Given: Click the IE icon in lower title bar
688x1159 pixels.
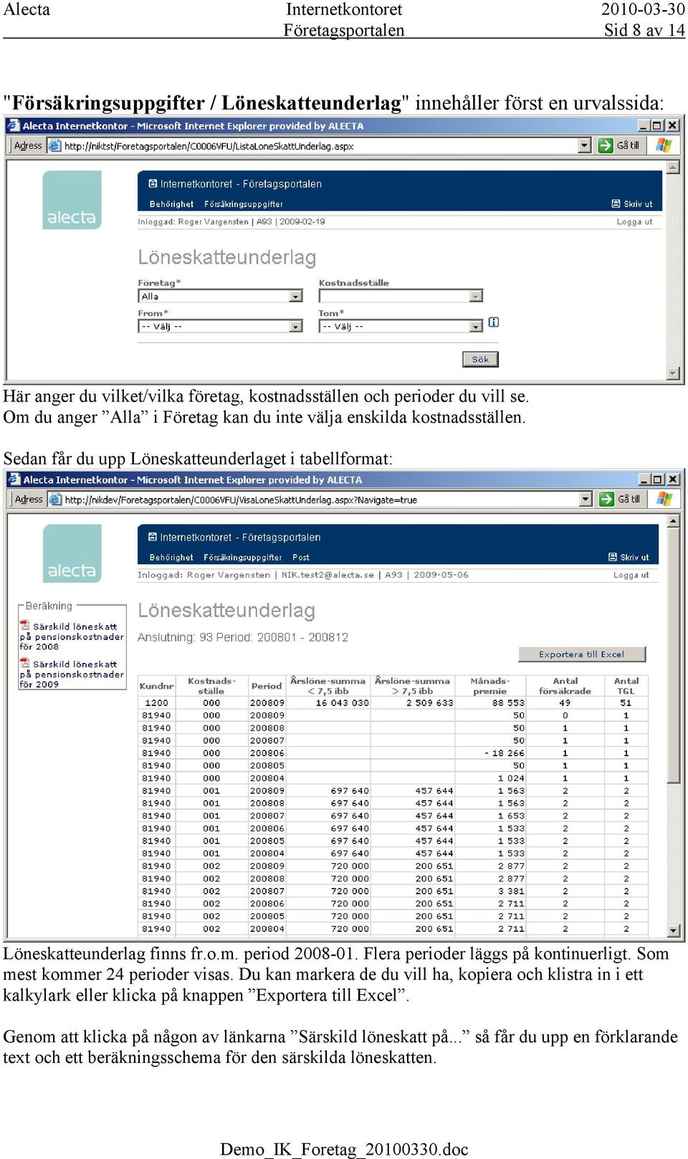Looking at the screenshot, I should tap(14, 480).
